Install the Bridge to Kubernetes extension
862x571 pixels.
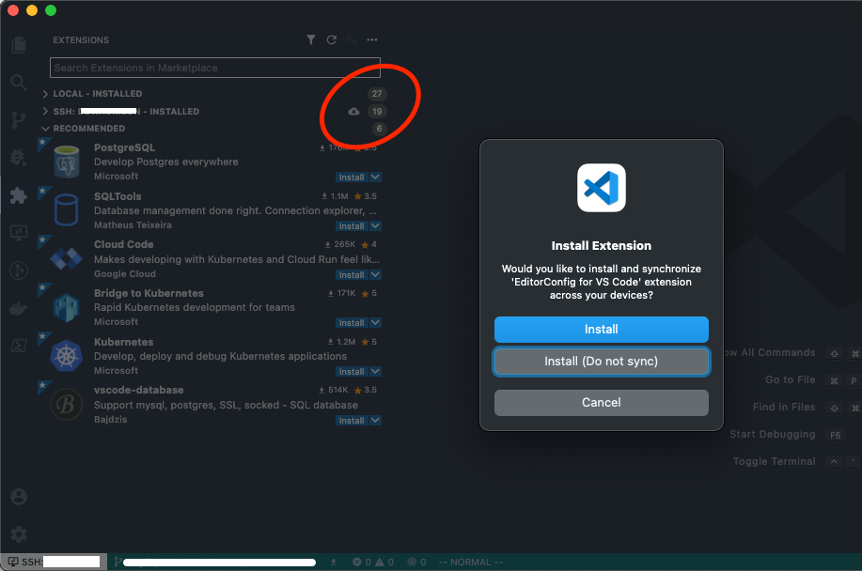coord(352,322)
